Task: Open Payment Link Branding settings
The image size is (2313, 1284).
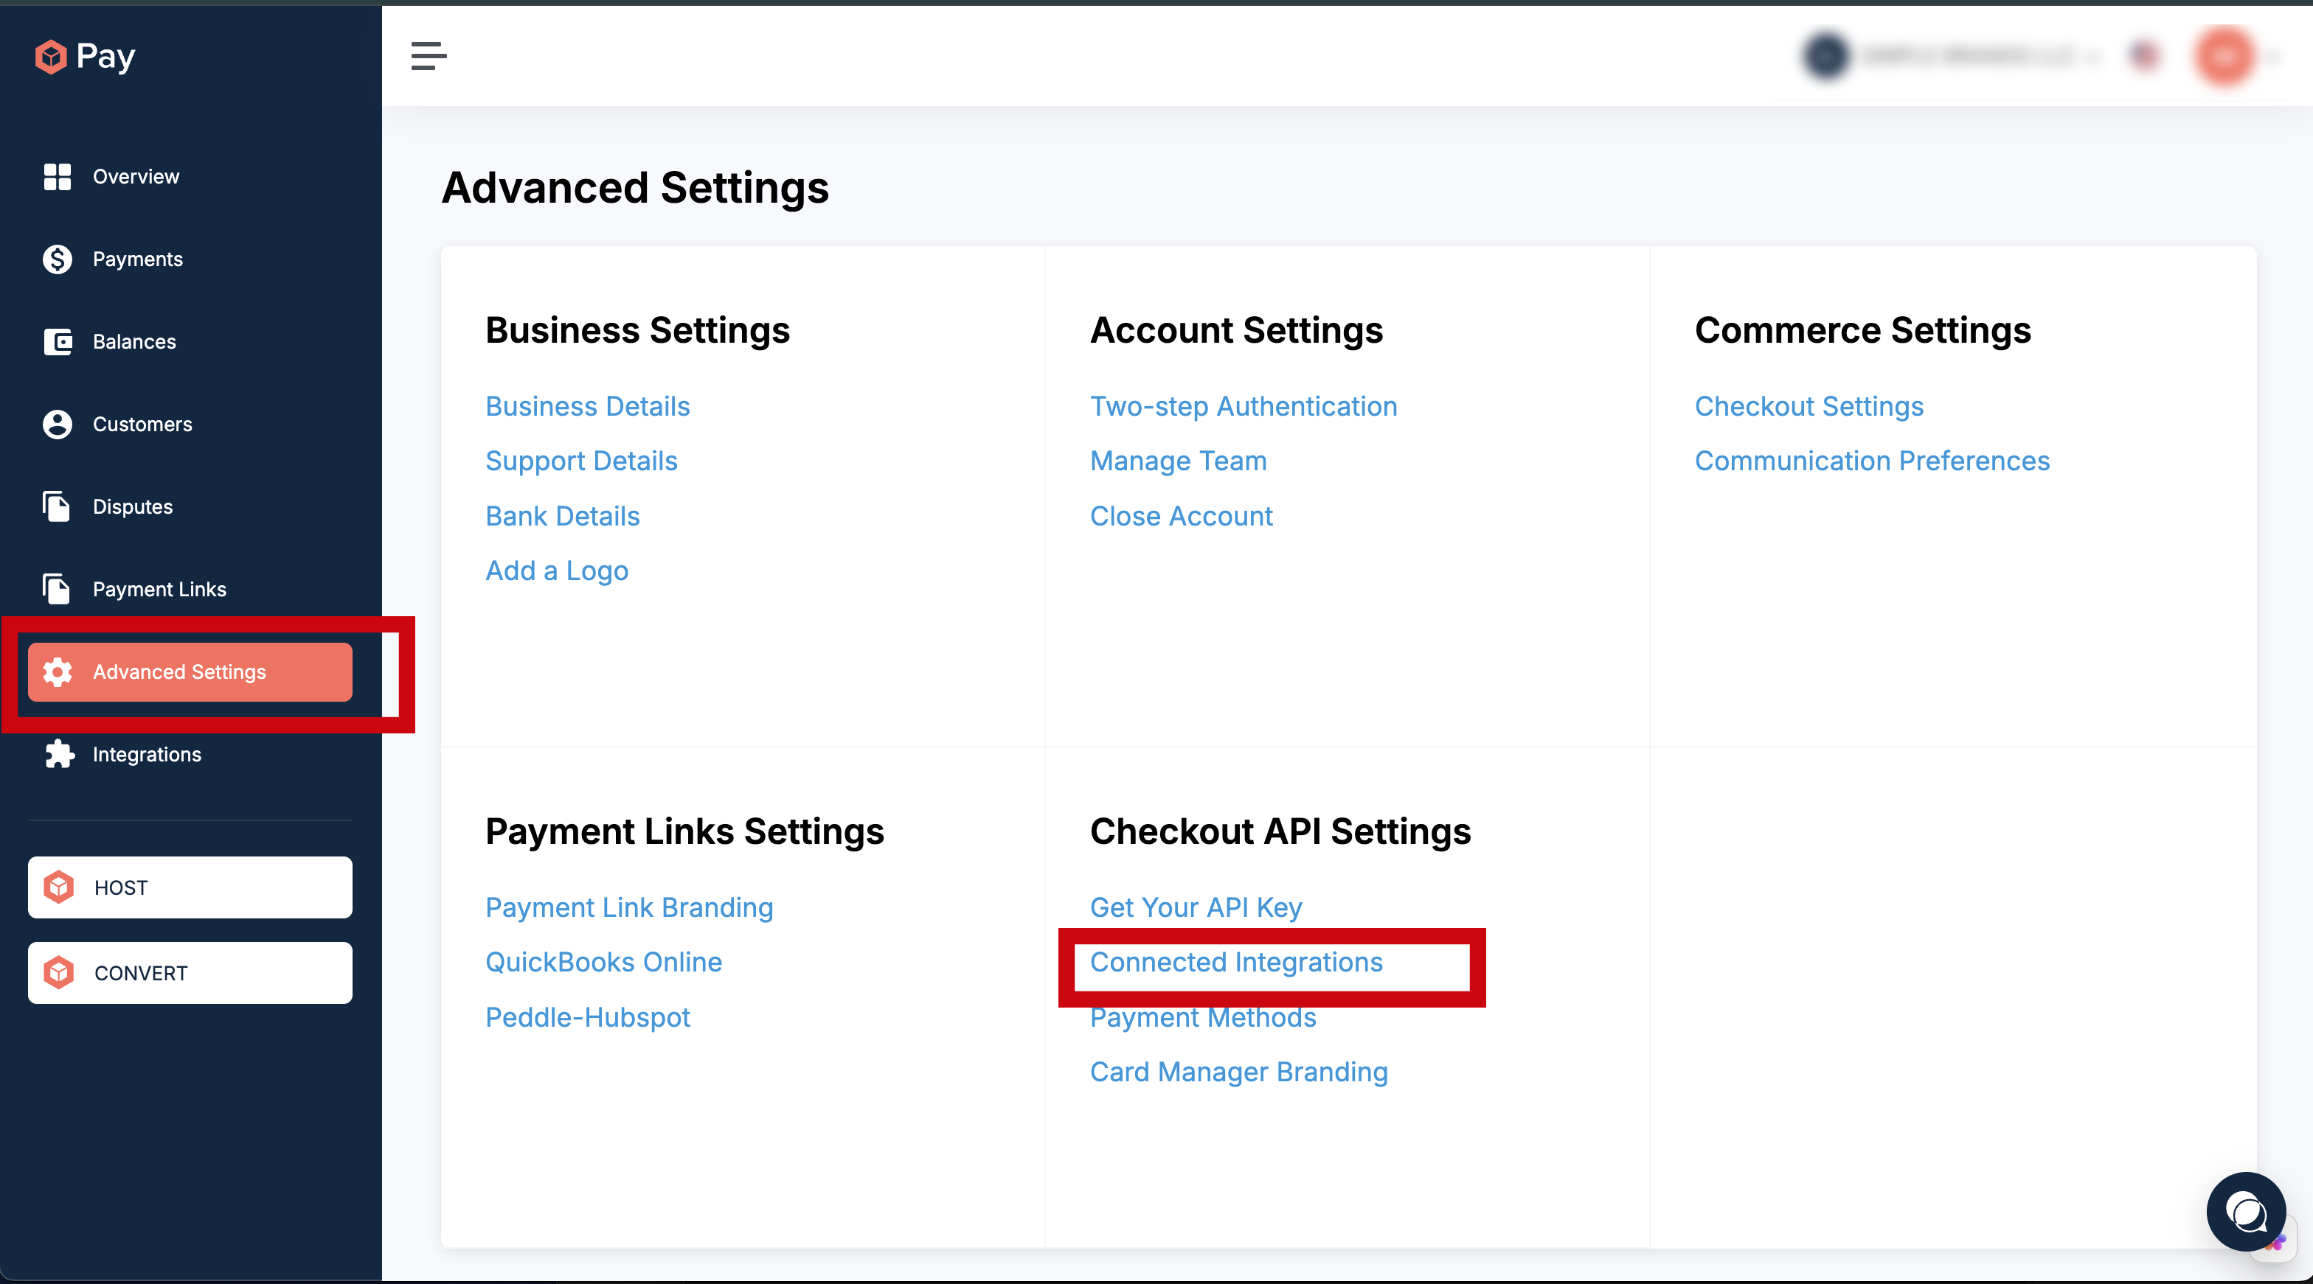Action: [x=628, y=907]
